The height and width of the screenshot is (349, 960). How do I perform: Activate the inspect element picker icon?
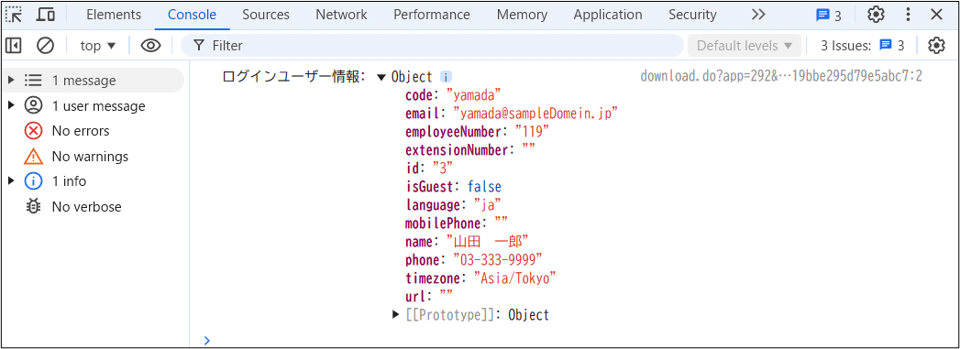pyautogui.click(x=14, y=15)
